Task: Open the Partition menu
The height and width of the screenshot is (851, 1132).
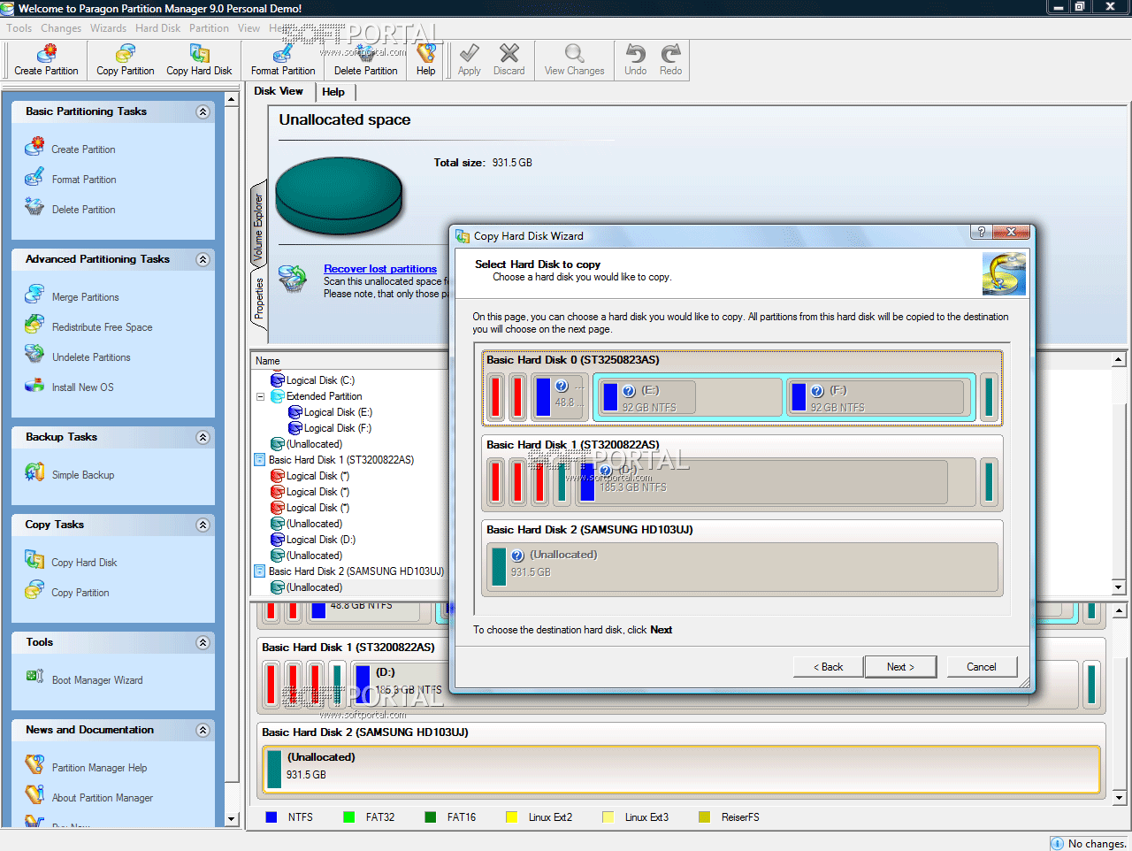Action: click(209, 28)
